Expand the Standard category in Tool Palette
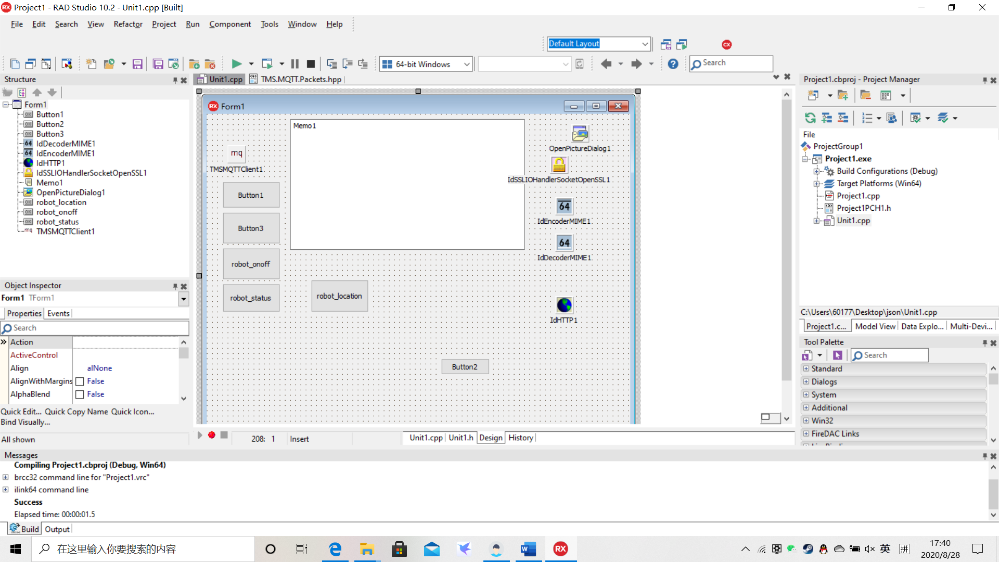The width and height of the screenshot is (999, 562). pyautogui.click(x=806, y=368)
